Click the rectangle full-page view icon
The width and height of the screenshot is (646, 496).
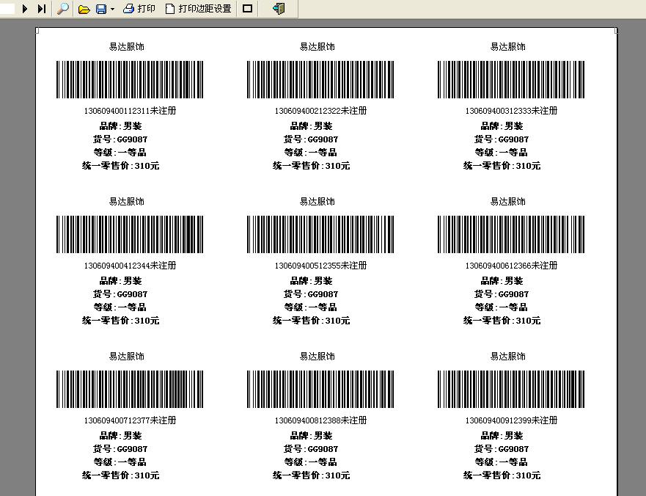pyautogui.click(x=247, y=9)
